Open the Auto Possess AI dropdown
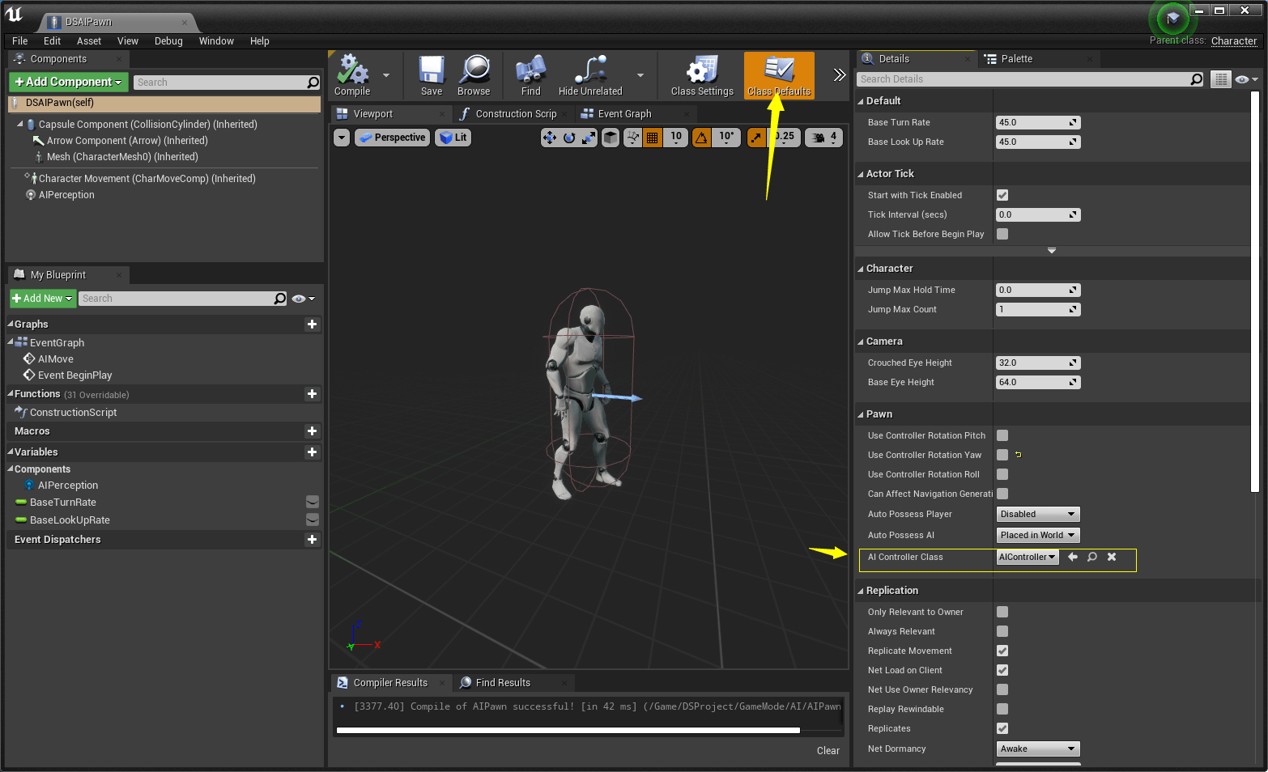Viewport: 1268px width, 772px height. (x=1037, y=535)
